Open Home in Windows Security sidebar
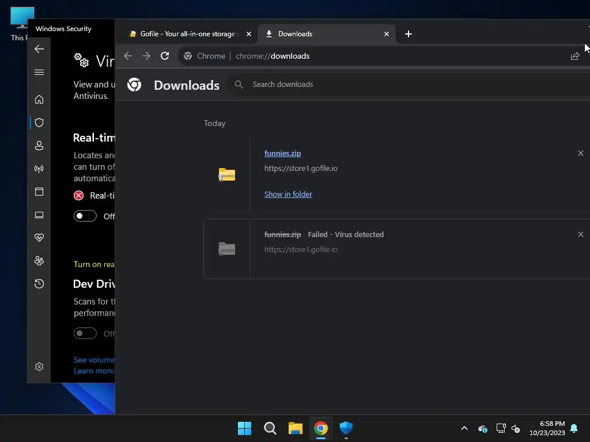 39,100
